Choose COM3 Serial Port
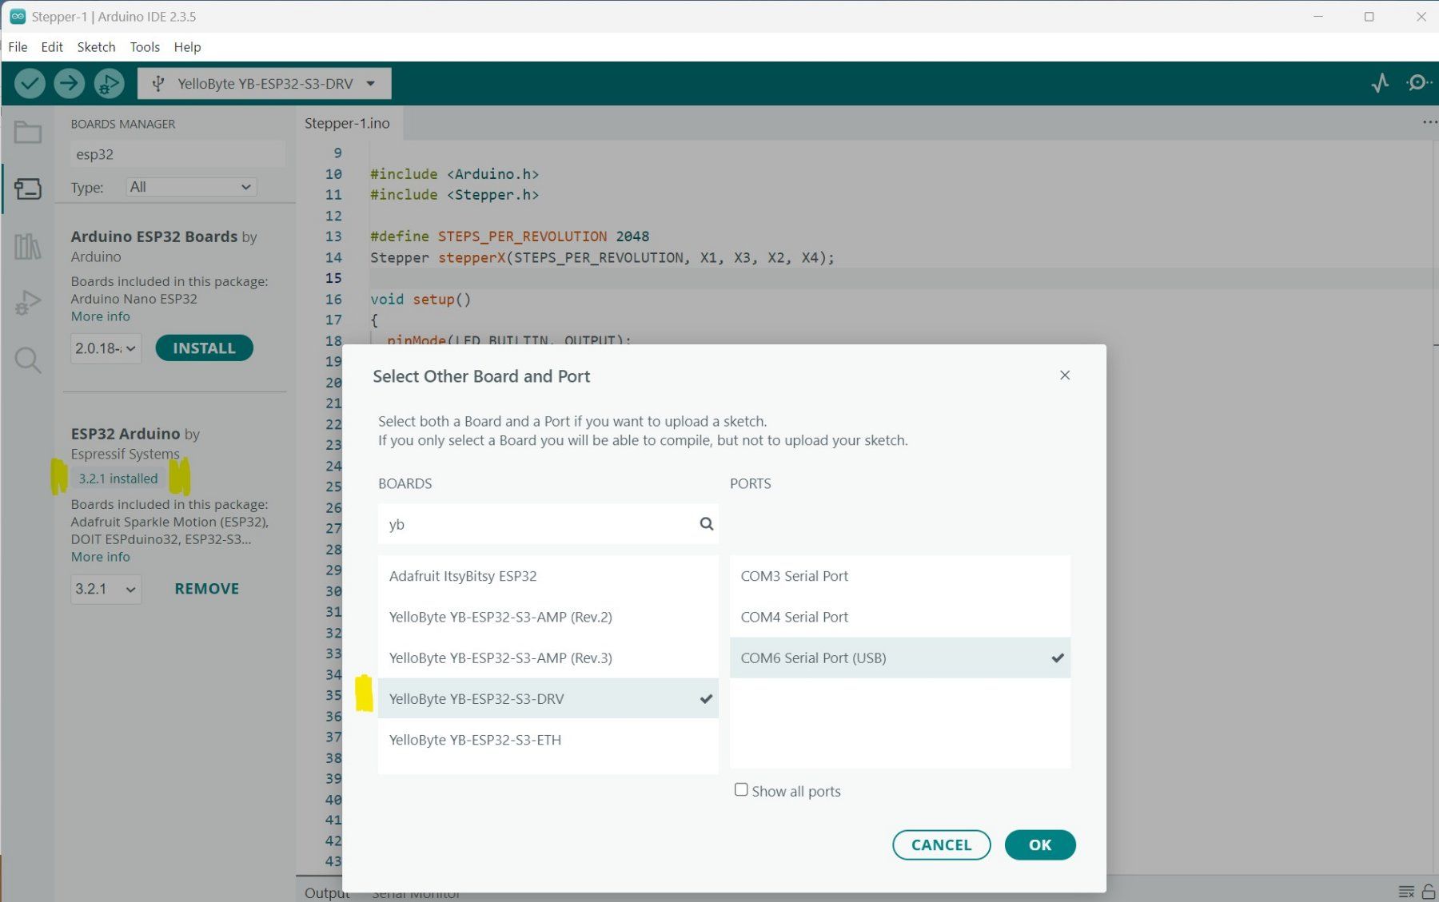The height and width of the screenshot is (902, 1439). [899, 576]
